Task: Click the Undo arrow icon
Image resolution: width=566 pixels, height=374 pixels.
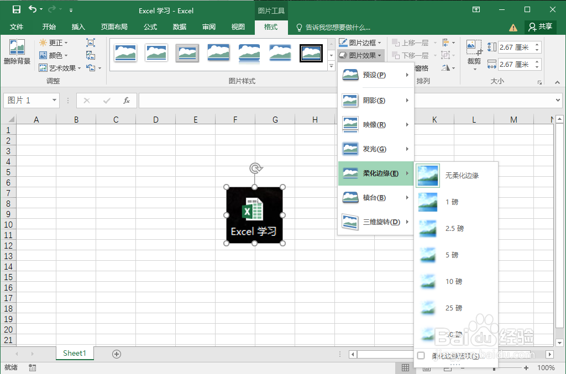Action: coord(33,9)
